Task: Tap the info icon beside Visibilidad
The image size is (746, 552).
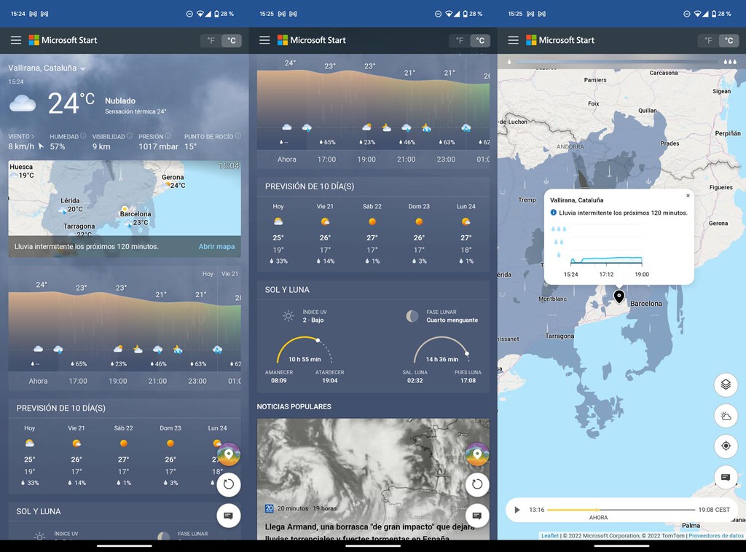Action: coord(130,136)
